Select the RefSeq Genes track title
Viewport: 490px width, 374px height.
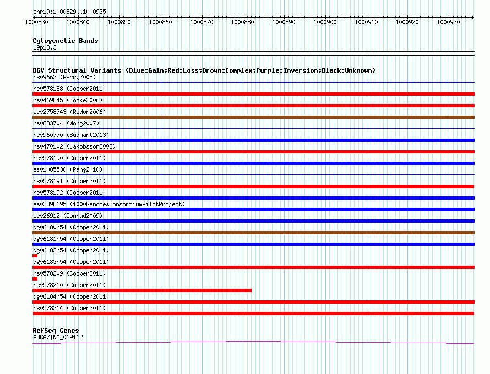[x=56, y=331]
